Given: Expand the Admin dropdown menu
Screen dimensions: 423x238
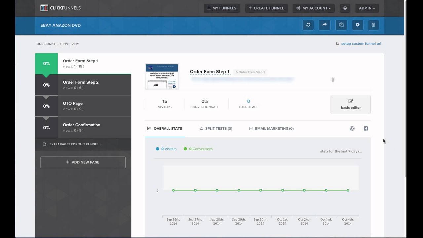Looking at the screenshot, I should (x=367, y=8).
